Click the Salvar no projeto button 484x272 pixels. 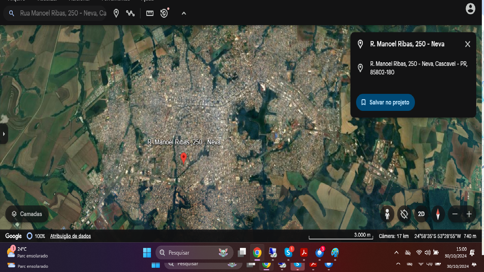tap(385, 102)
